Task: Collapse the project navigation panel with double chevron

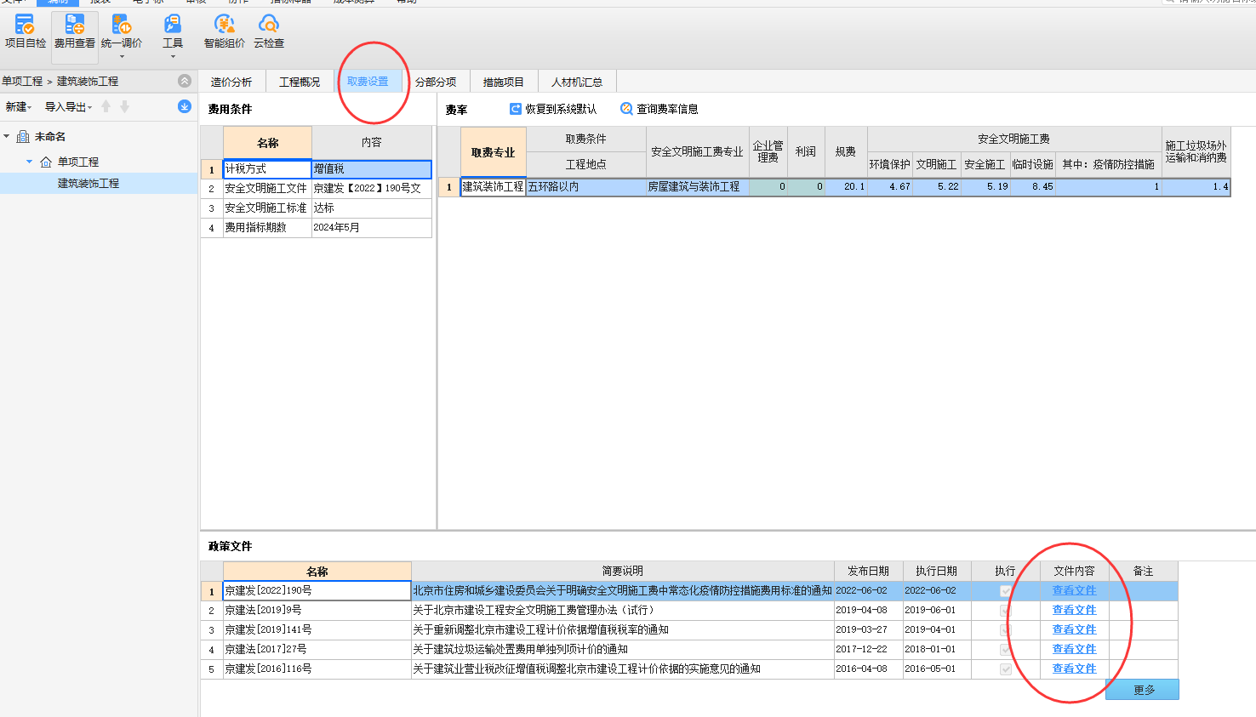Action: 185,81
